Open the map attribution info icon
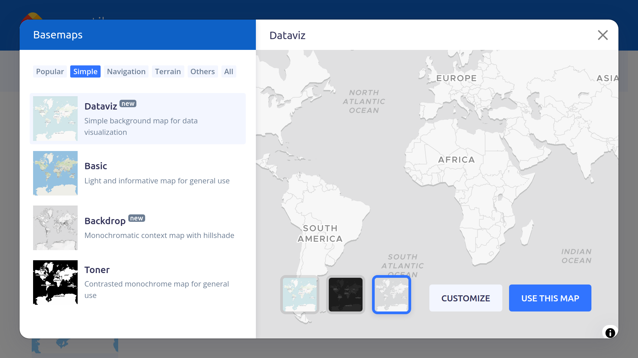 pos(610,333)
